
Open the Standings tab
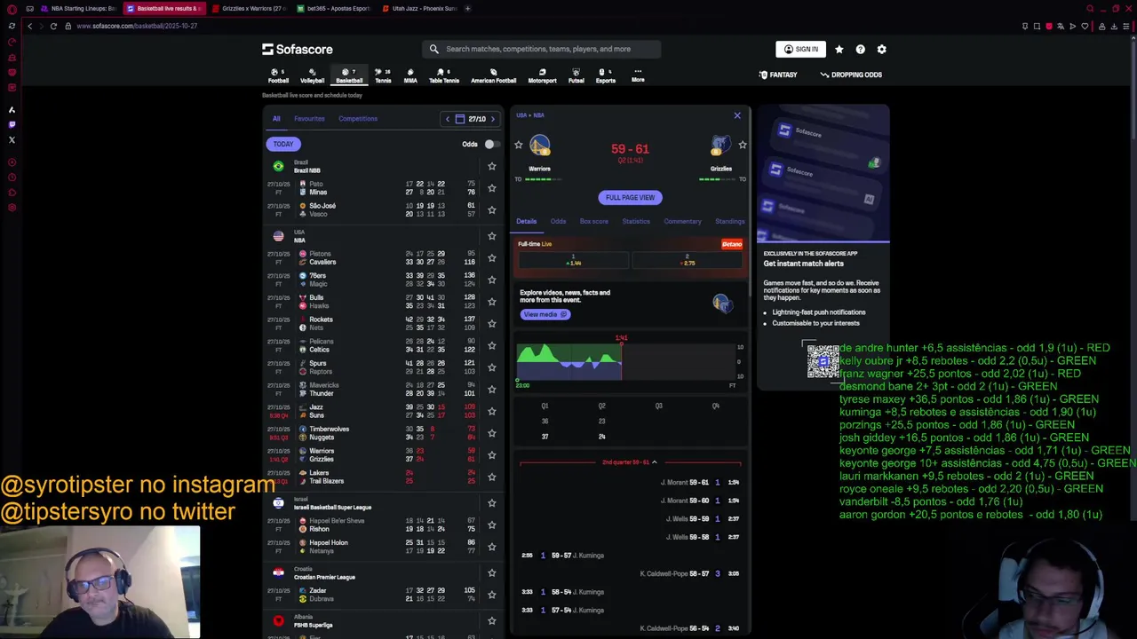729,221
